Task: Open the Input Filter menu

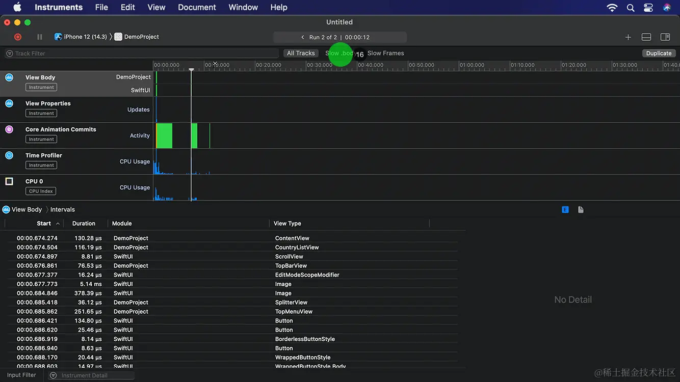Action: [21, 375]
